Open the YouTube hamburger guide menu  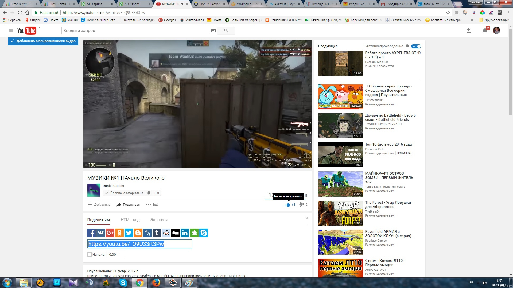(11, 31)
